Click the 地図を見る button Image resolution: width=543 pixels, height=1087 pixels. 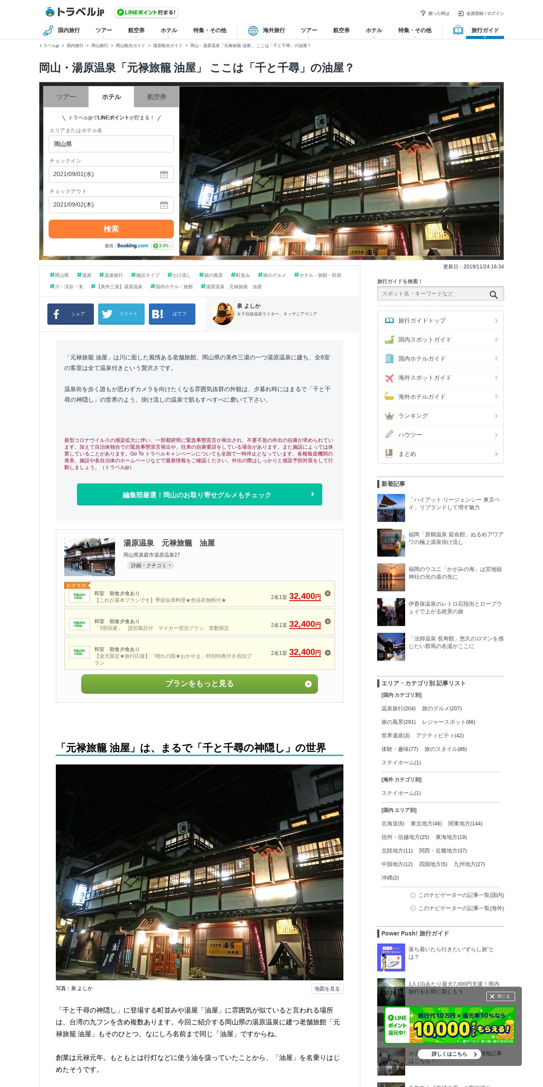[x=327, y=989]
